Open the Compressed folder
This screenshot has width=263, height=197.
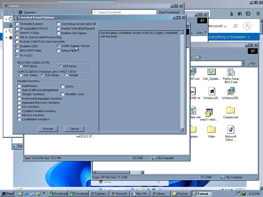tap(231, 110)
